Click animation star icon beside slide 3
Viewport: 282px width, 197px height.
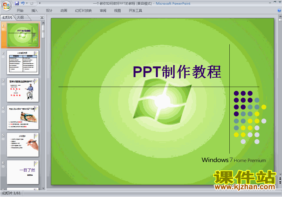pos(3,84)
